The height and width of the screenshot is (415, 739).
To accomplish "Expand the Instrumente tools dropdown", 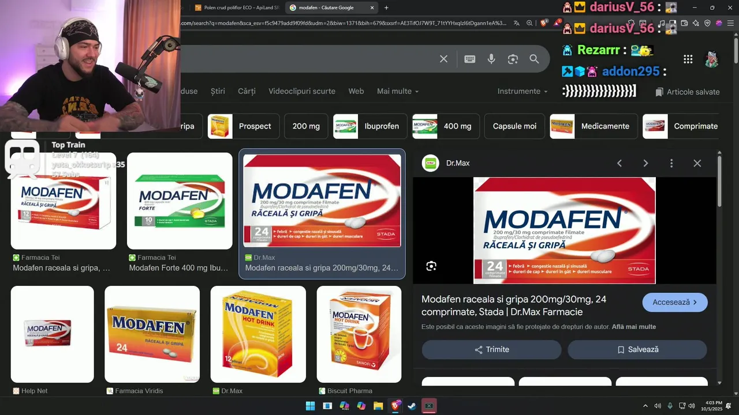I will [522, 91].
